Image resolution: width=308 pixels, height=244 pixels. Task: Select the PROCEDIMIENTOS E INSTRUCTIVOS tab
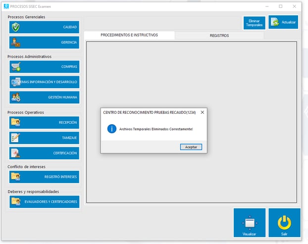tap(129, 36)
